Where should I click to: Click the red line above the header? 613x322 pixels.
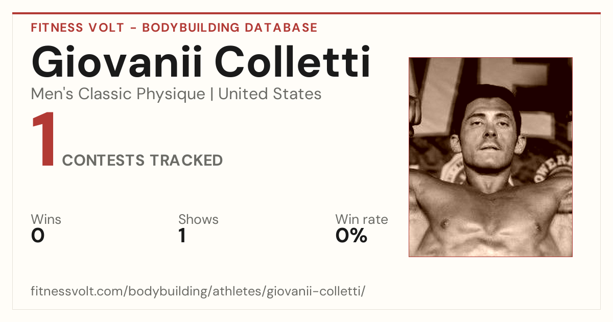306,13
